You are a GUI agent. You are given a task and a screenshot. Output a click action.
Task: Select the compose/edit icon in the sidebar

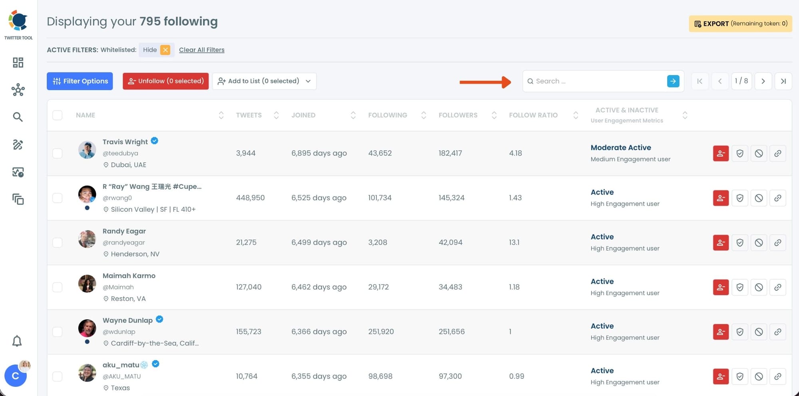(18, 145)
